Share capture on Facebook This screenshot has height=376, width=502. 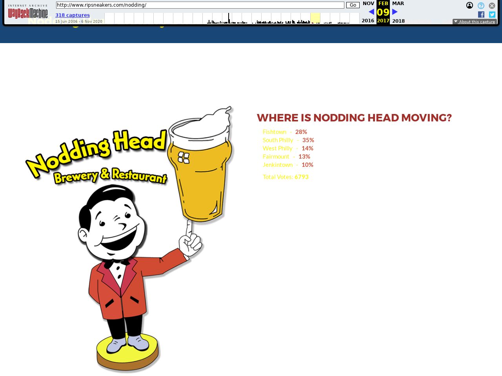click(x=481, y=14)
